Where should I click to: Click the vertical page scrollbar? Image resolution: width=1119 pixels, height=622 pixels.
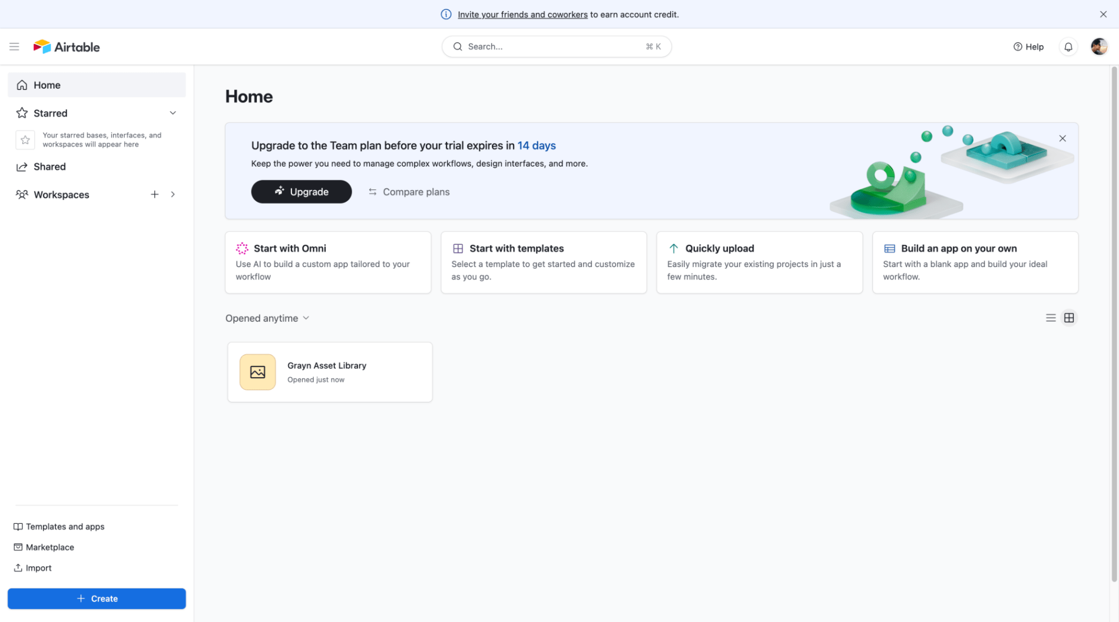pyautogui.click(x=1114, y=324)
